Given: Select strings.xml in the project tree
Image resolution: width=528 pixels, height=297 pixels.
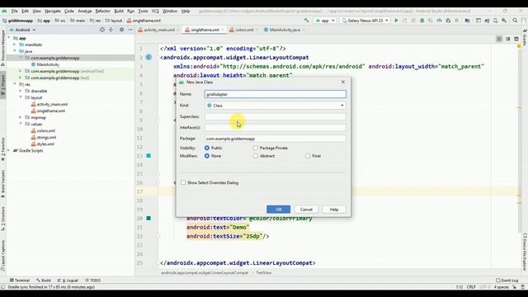Looking at the screenshot, I should click(46, 138).
